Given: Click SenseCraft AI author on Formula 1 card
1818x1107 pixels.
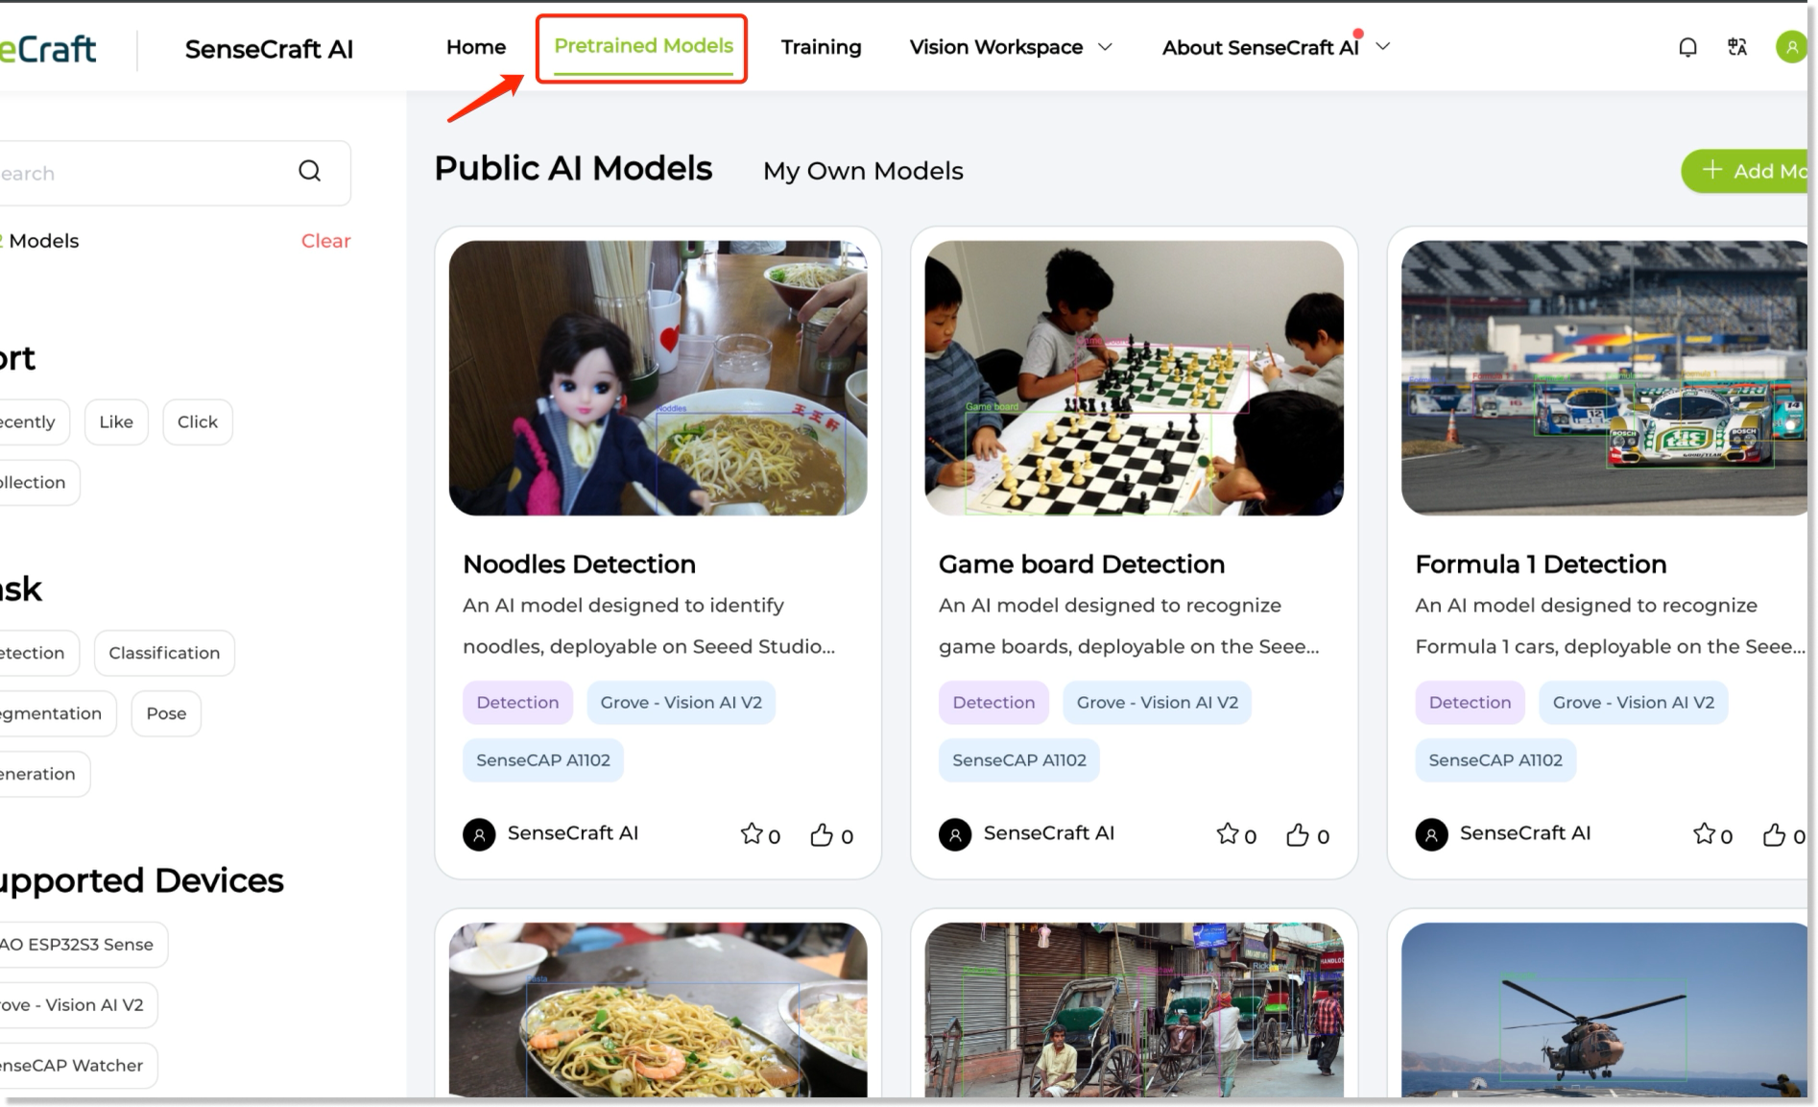Looking at the screenshot, I should [x=1525, y=833].
